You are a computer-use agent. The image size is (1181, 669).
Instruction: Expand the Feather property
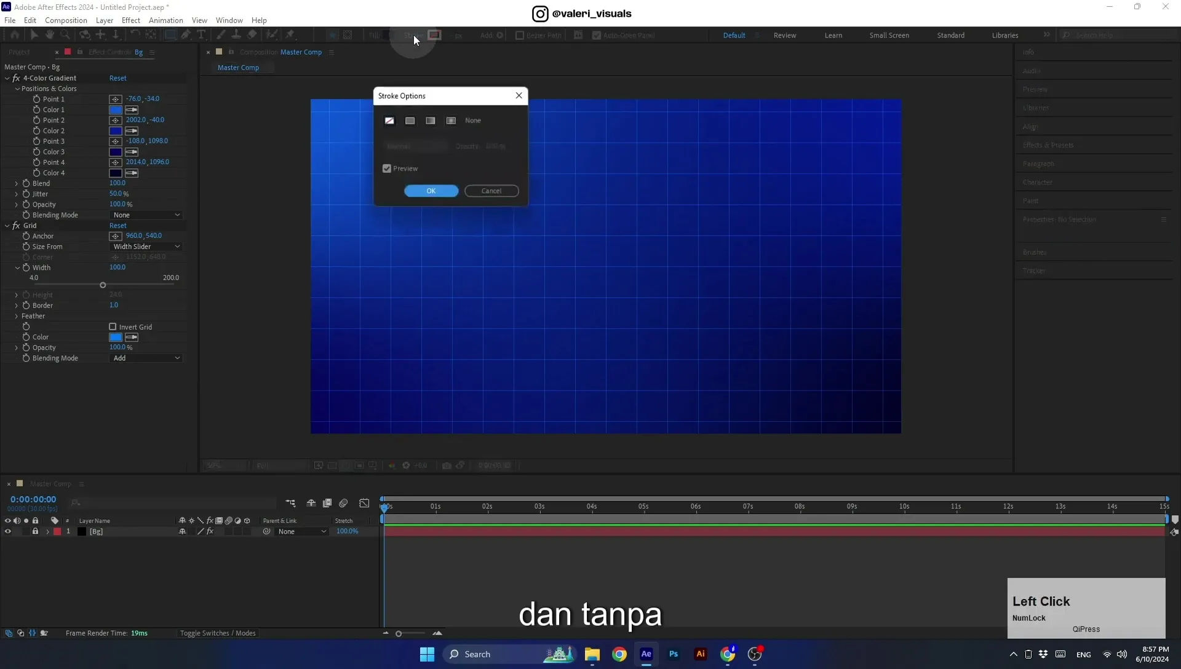point(17,316)
